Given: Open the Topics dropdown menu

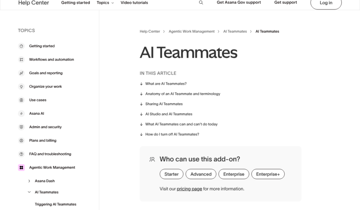Looking at the screenshot, I should click(x=105, y=3).
